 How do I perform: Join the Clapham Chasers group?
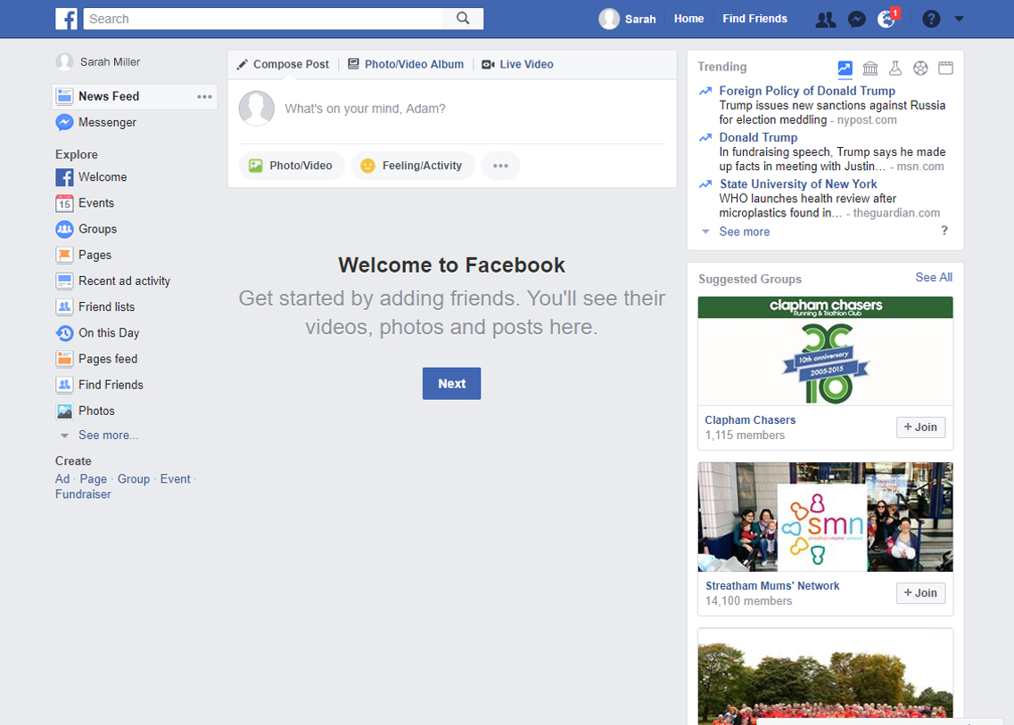[920, 428]
